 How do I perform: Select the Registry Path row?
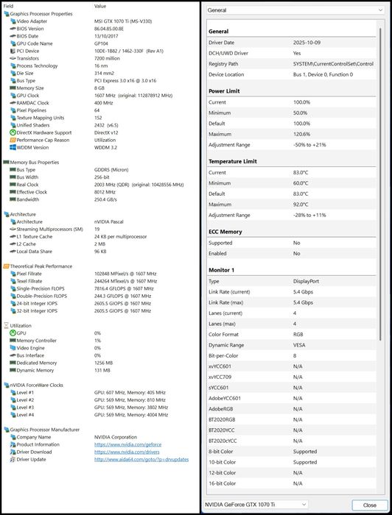click(x=292, y=64)
